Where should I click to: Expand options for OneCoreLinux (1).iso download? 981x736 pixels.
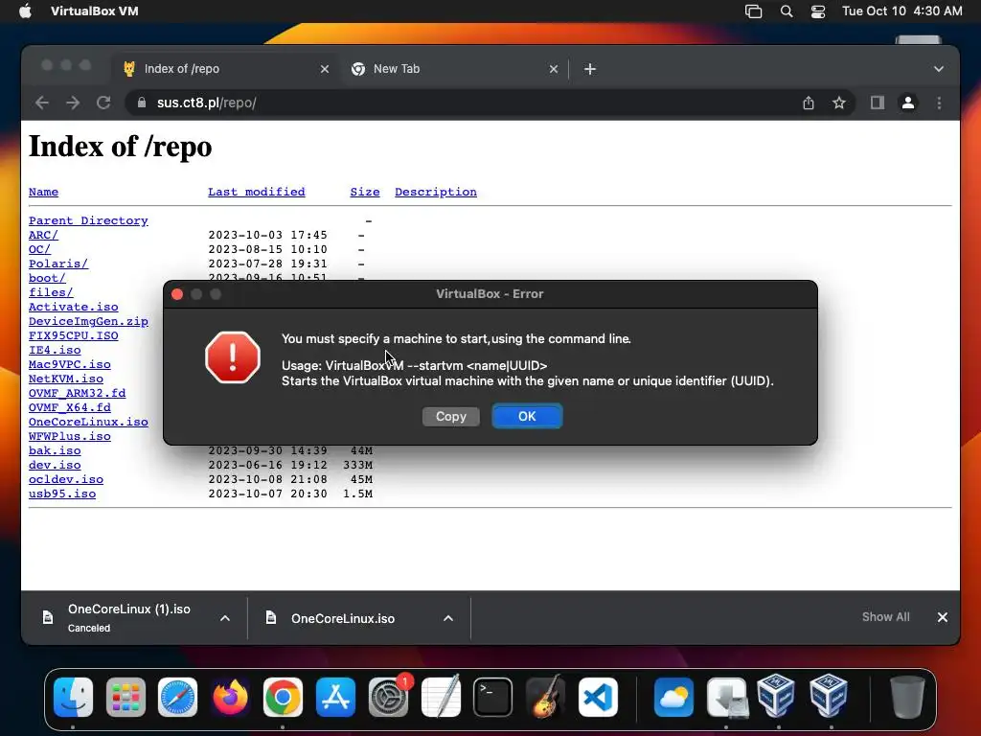click(225, 618)
